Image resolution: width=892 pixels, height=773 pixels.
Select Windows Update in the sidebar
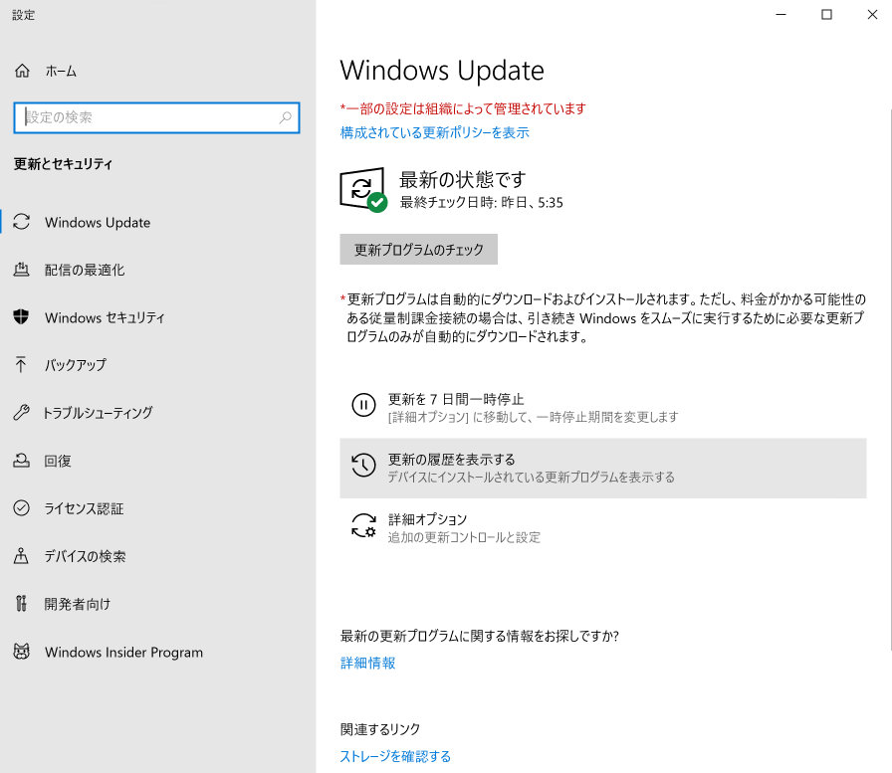point(21,222)
